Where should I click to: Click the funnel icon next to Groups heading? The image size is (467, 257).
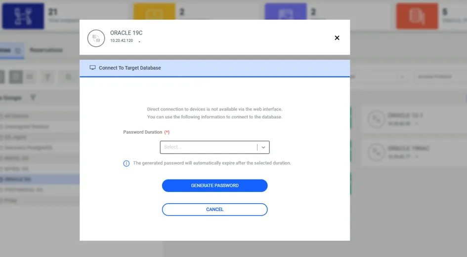point(33,98)
